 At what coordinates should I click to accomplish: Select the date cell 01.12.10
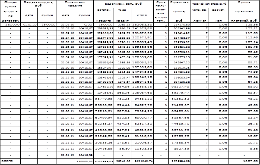(66, 78)
